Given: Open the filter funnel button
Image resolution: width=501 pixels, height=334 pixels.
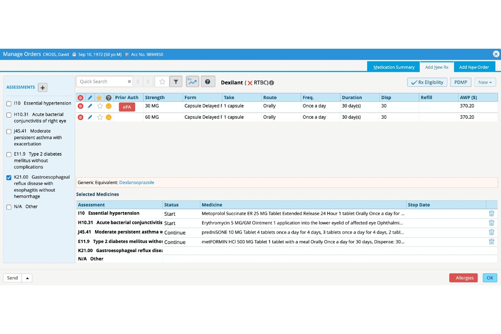Looking at the screenshot, I should [x=176, y=82].
